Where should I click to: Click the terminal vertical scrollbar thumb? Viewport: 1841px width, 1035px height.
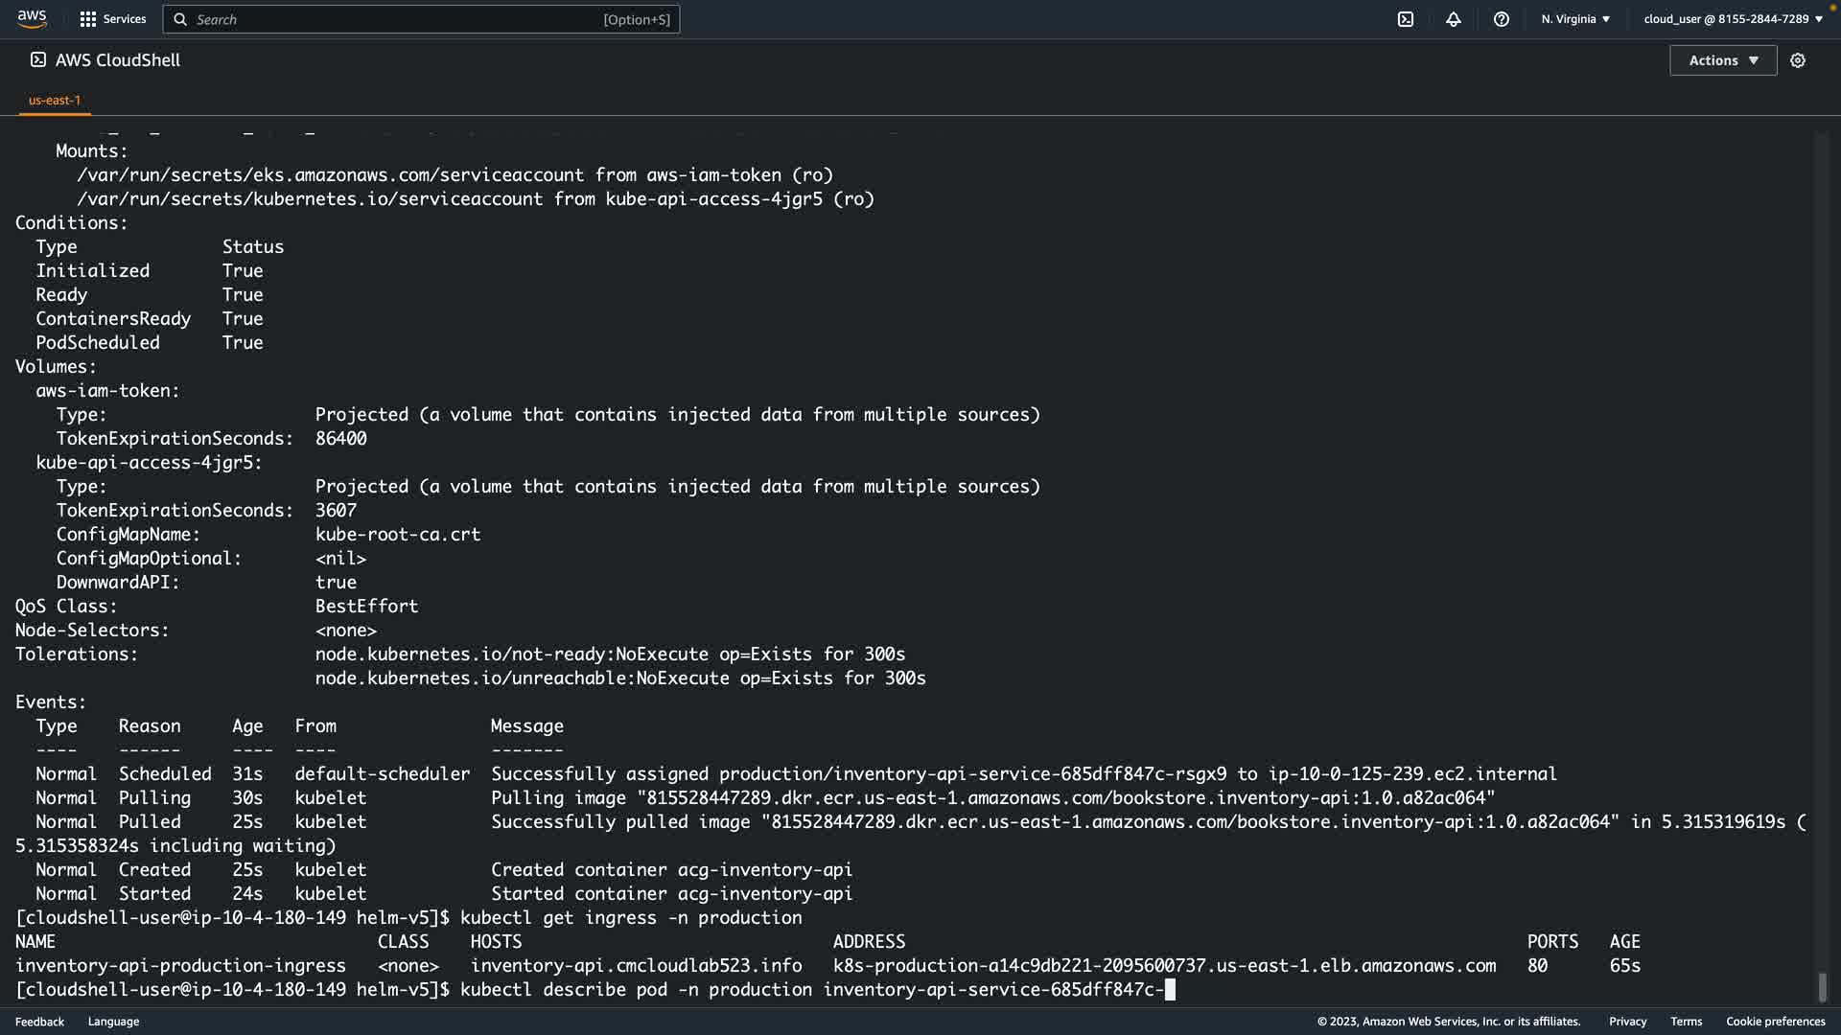1822,986
